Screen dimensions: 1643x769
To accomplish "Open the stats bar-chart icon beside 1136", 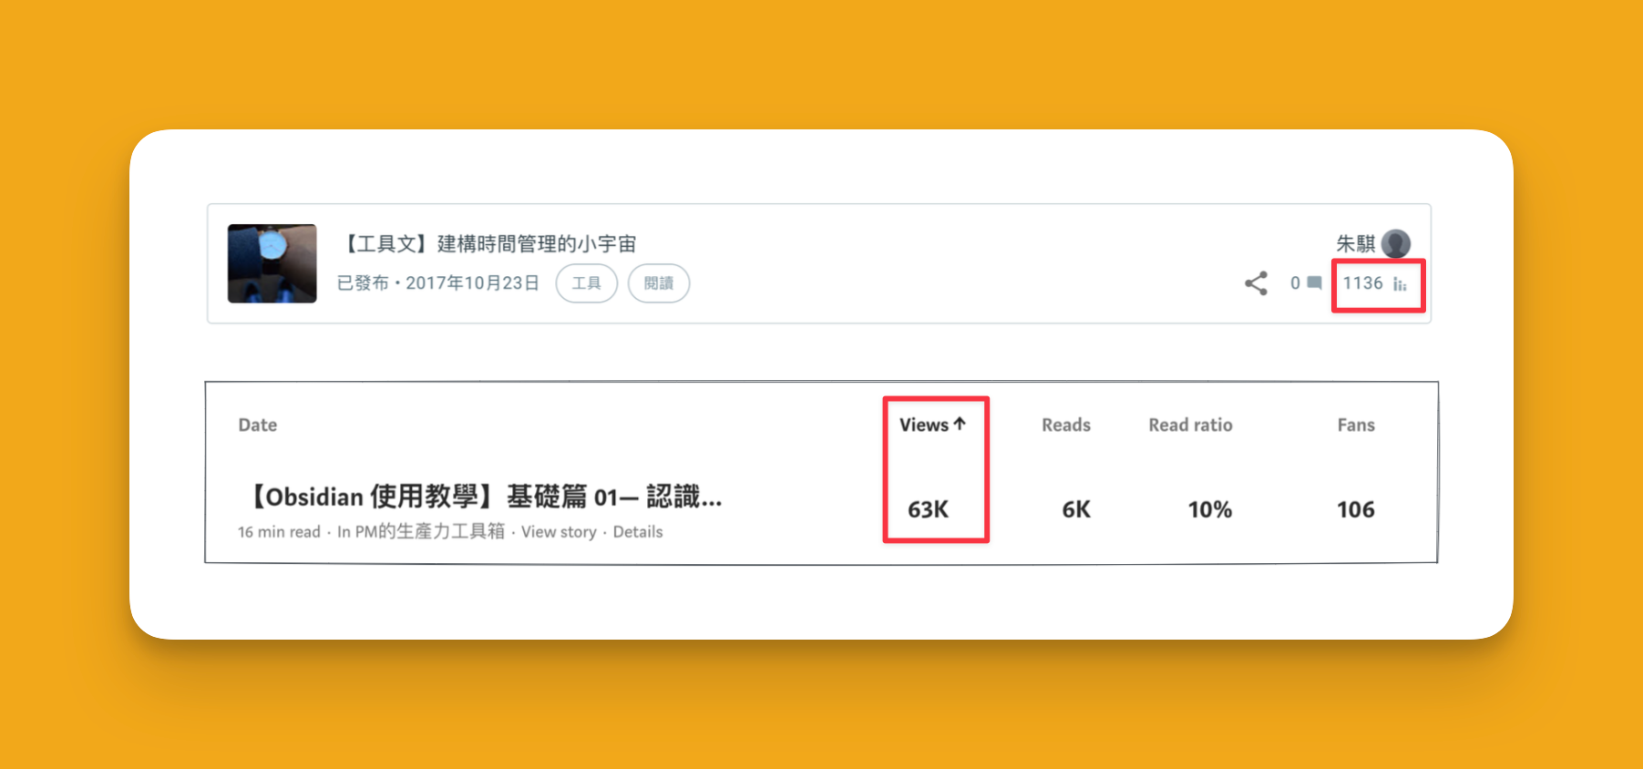I will pos(1400,284).
